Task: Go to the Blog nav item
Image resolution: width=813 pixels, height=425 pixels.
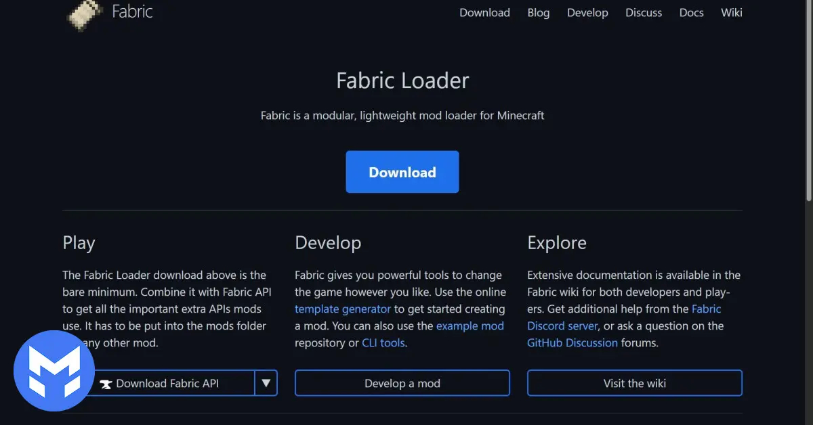Action: pyautogui.click(x=539, y=13)
